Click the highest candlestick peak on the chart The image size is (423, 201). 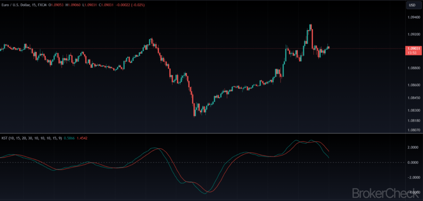[310, 25]
